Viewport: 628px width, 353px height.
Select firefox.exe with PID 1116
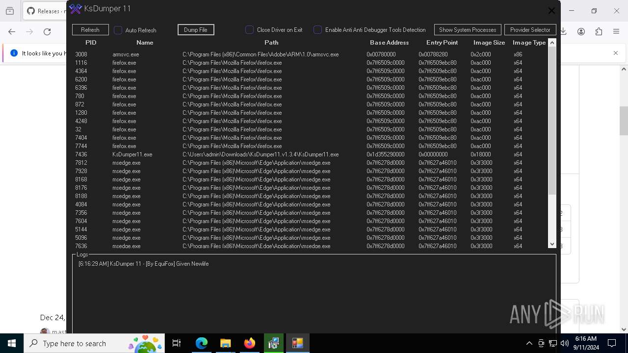(x=309, y=63)
